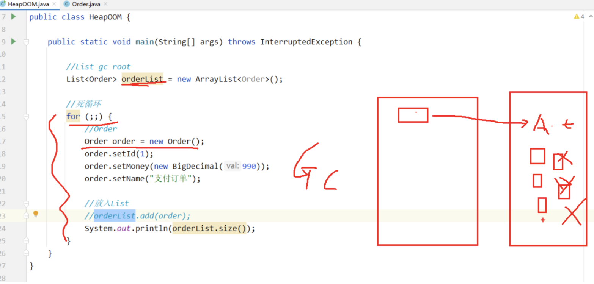The image size is (594, 284).
Task: Open the warnings indicator showing 4 problems
Action: 579,17
